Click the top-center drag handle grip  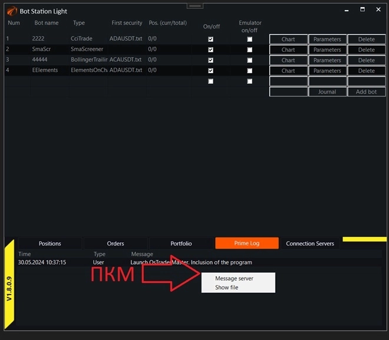click(195, 6)
